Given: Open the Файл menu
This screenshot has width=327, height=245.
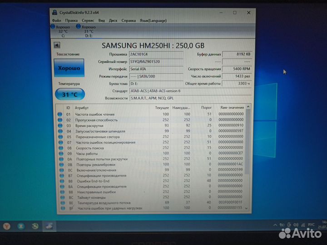Looking at the screenshot, I should point(56,20).
